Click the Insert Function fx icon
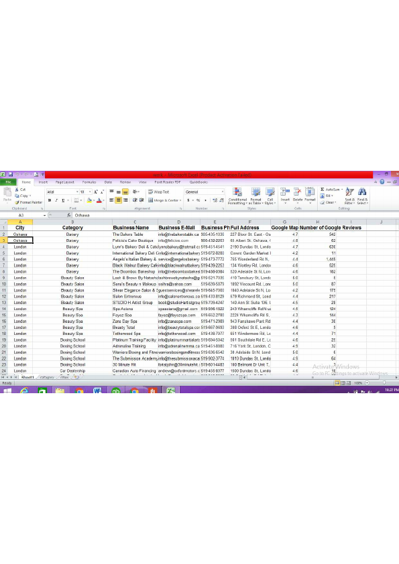399x564 pixels. (x=68, y=215)
